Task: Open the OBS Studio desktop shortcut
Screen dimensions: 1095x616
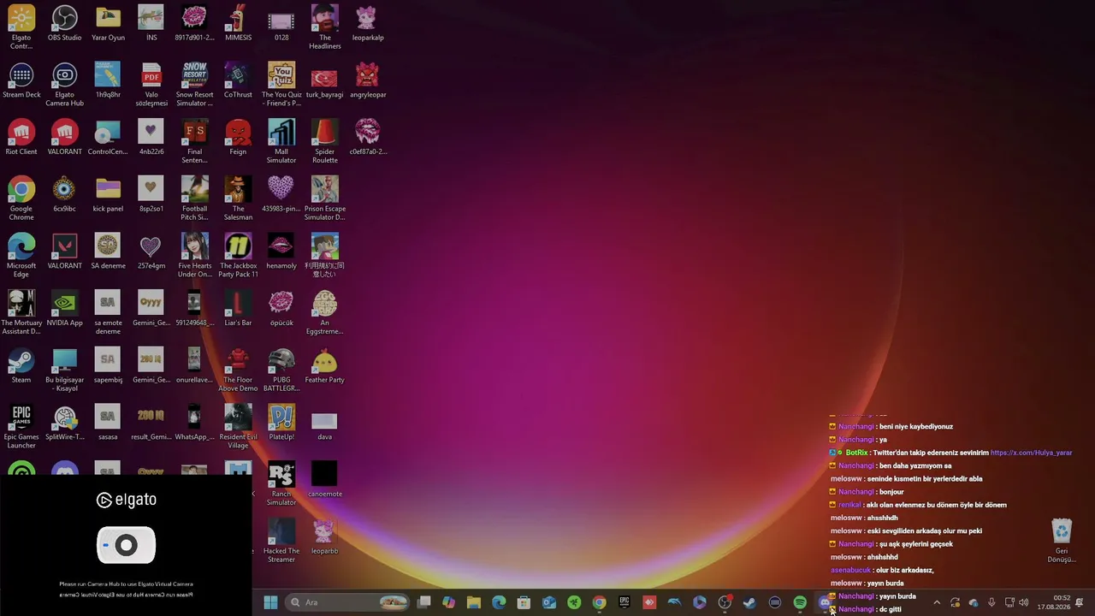Action: coord(64,24)
